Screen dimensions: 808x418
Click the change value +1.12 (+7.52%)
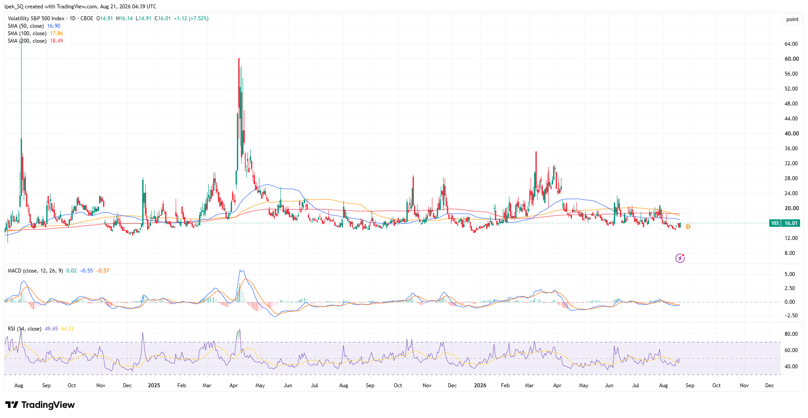pos(192,18)
